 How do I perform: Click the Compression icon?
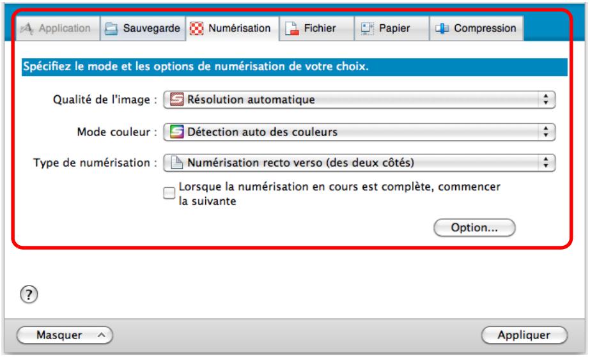[442, 29]
